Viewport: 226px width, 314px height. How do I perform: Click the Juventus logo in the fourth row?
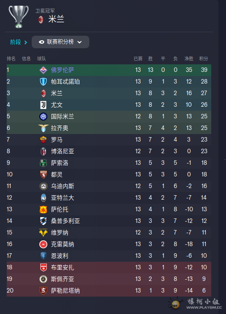click(x=43, y=105)
